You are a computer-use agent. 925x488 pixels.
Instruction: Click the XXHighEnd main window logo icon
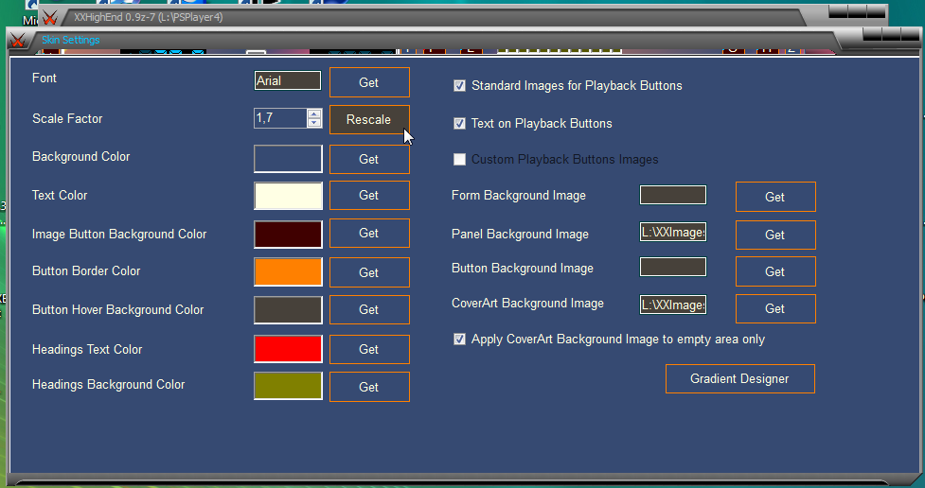[x=50, y=18]
